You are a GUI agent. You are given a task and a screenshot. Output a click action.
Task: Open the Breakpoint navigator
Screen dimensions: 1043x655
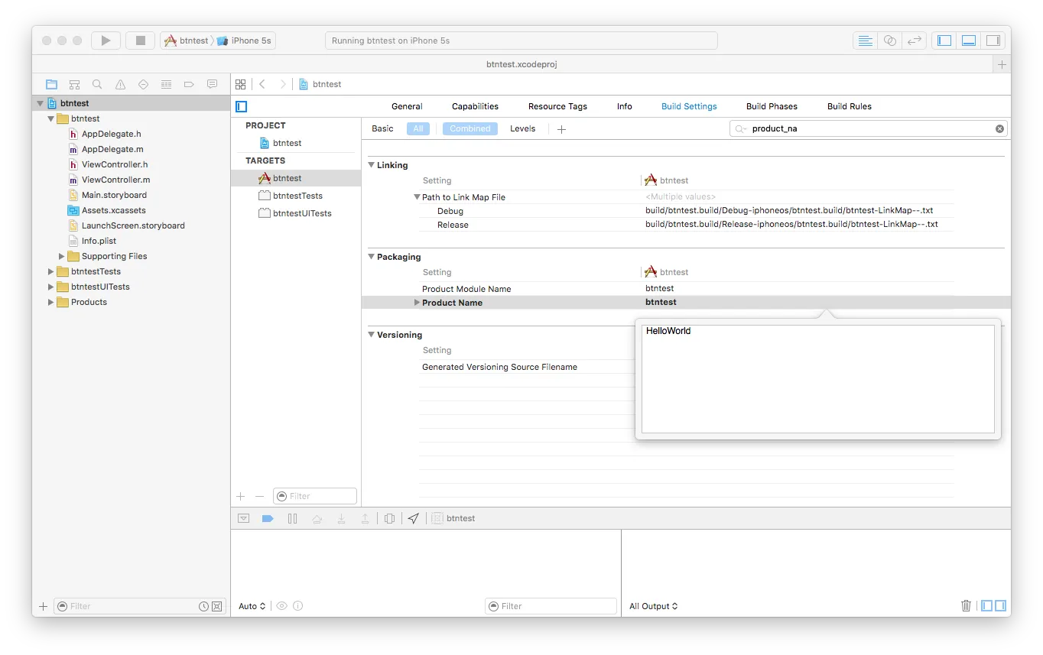pyautogui.click(x=189, y=84)
